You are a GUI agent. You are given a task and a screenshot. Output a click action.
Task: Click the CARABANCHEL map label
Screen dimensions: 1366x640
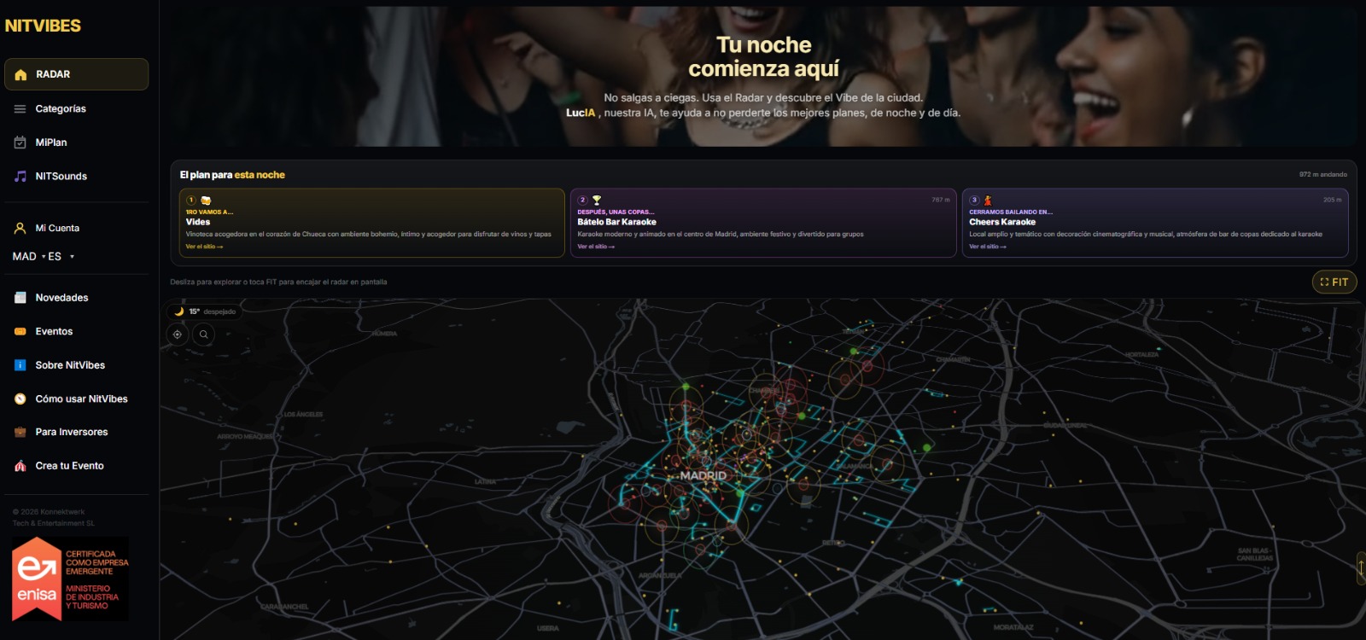point(284,607)
